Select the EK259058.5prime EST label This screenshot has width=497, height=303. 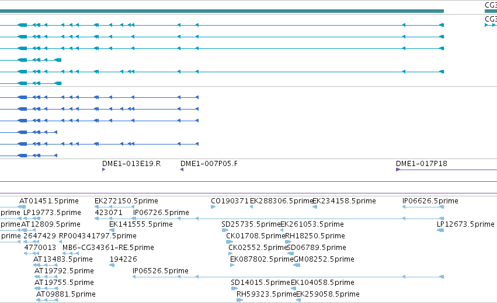pyautogui.click(x=328, y=294)
